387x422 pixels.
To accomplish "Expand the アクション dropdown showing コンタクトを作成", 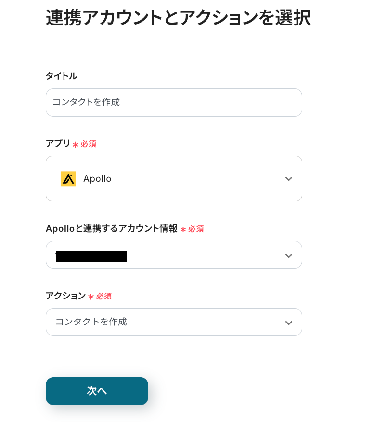I will point(173,322).
